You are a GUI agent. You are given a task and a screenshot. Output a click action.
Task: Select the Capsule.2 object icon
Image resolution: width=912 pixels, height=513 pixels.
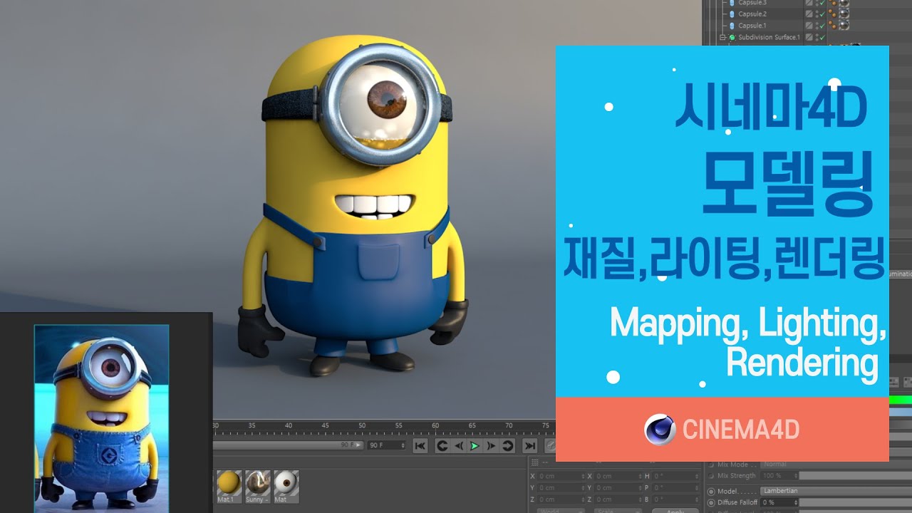tap(732, 14)
